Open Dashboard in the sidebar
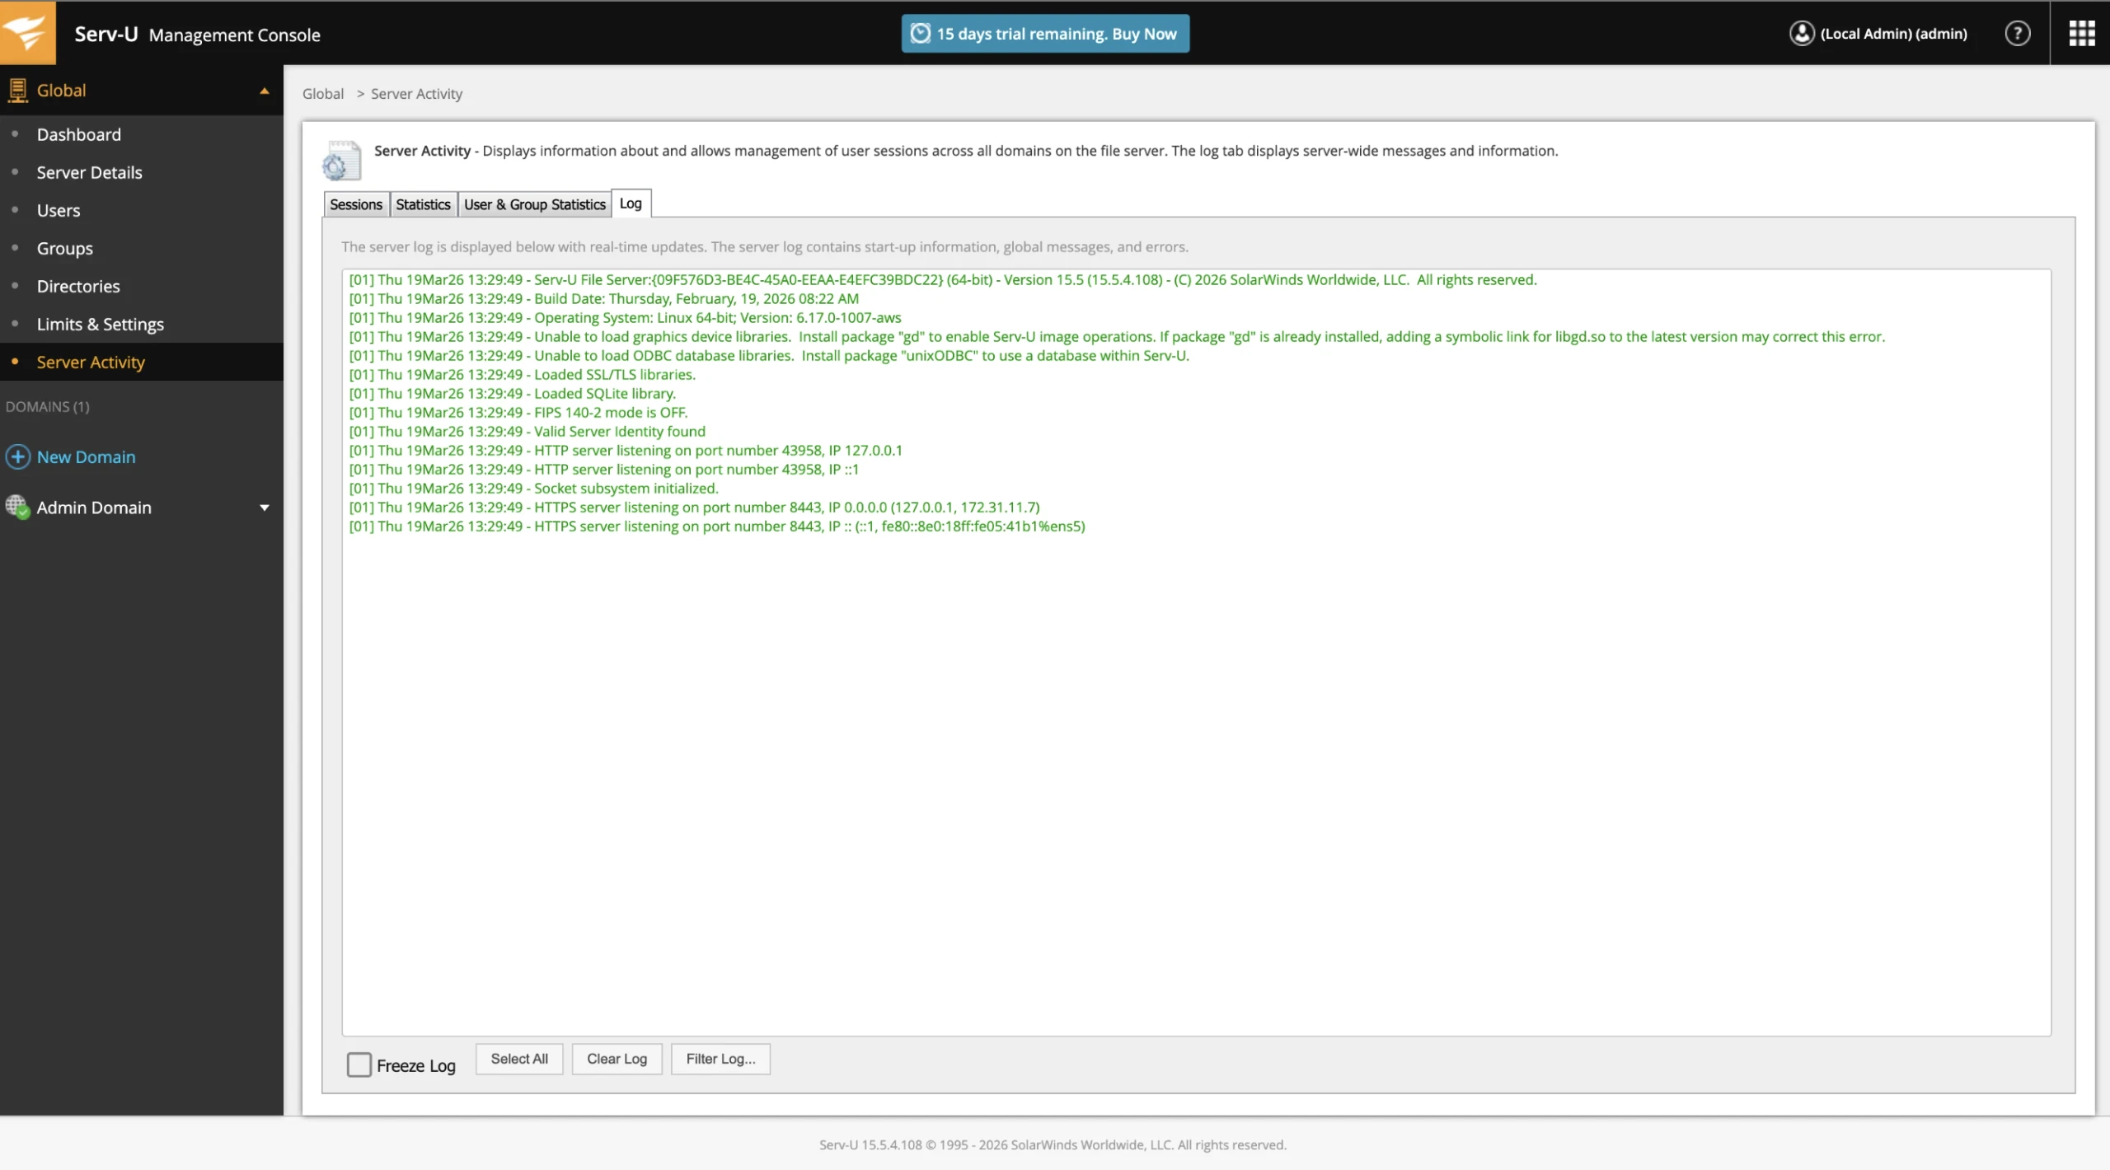Screen dimensions: 2110x1170 [78, 134]
